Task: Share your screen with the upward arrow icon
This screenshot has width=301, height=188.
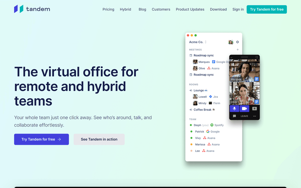Action: 254,109
